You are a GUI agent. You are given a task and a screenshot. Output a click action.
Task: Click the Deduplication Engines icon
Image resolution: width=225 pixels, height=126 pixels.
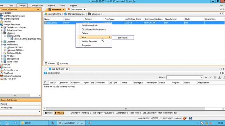click(5, 27)
